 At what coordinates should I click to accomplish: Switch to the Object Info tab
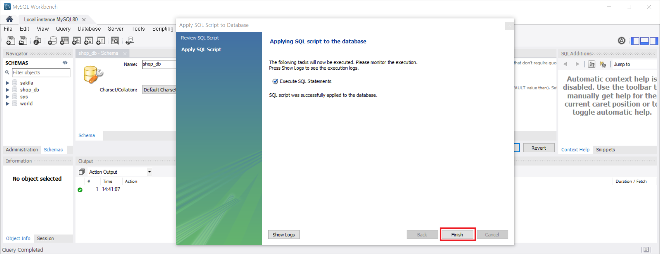point(18,238)
